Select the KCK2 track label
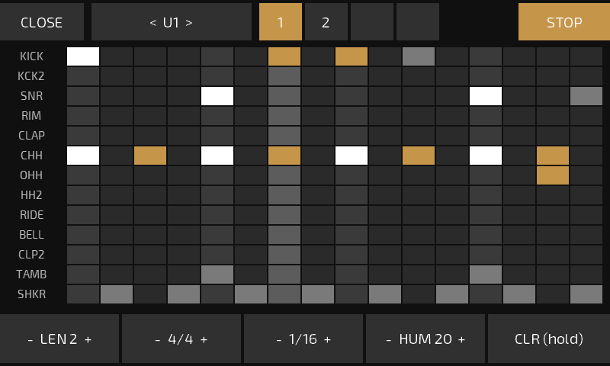610x366 pixels. tap(31, 76)
